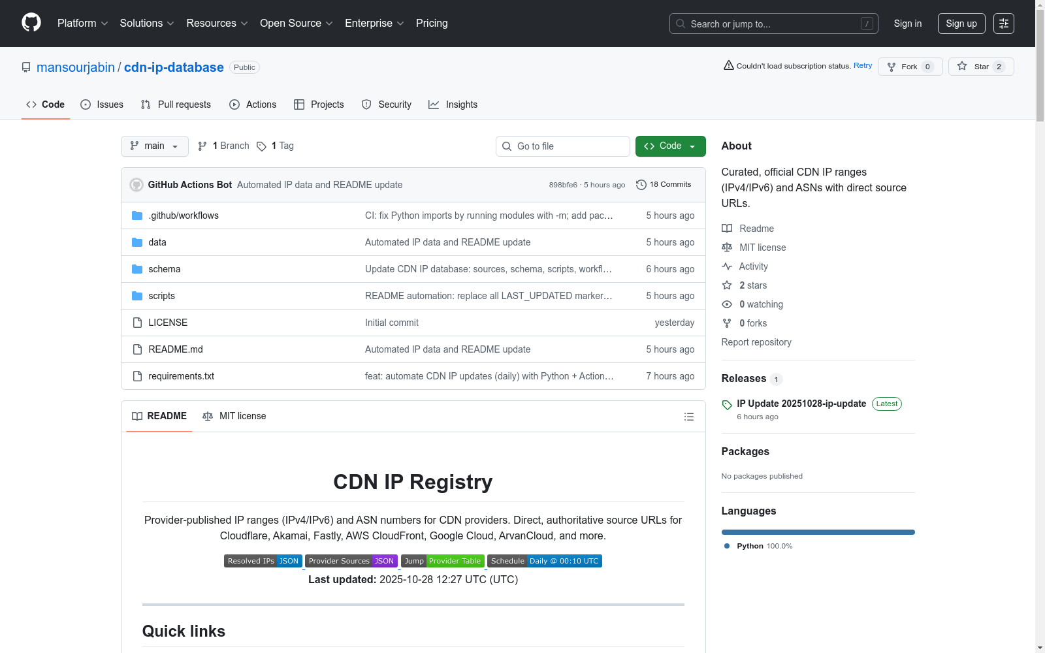Viewport: 1045px width, 653px height.
Task: Open the Security tab
Action: pos(387,104)
